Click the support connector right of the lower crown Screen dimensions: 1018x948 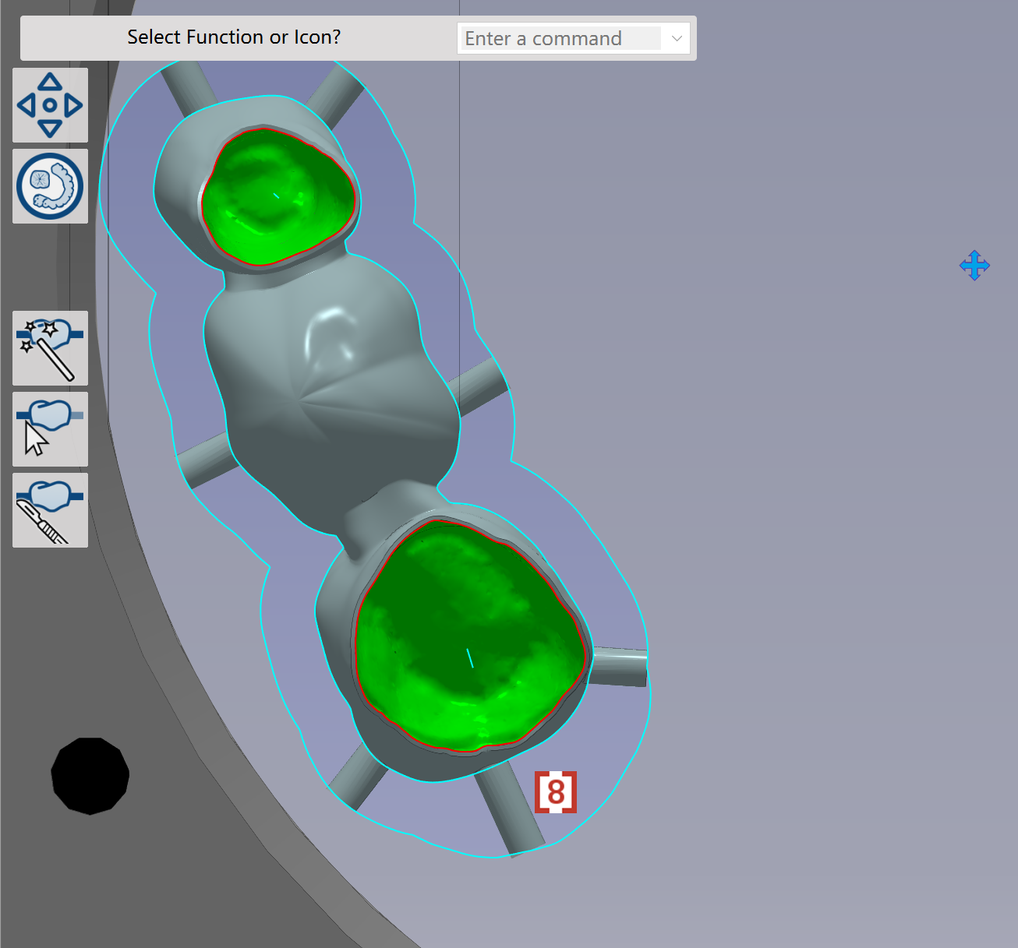620,667
